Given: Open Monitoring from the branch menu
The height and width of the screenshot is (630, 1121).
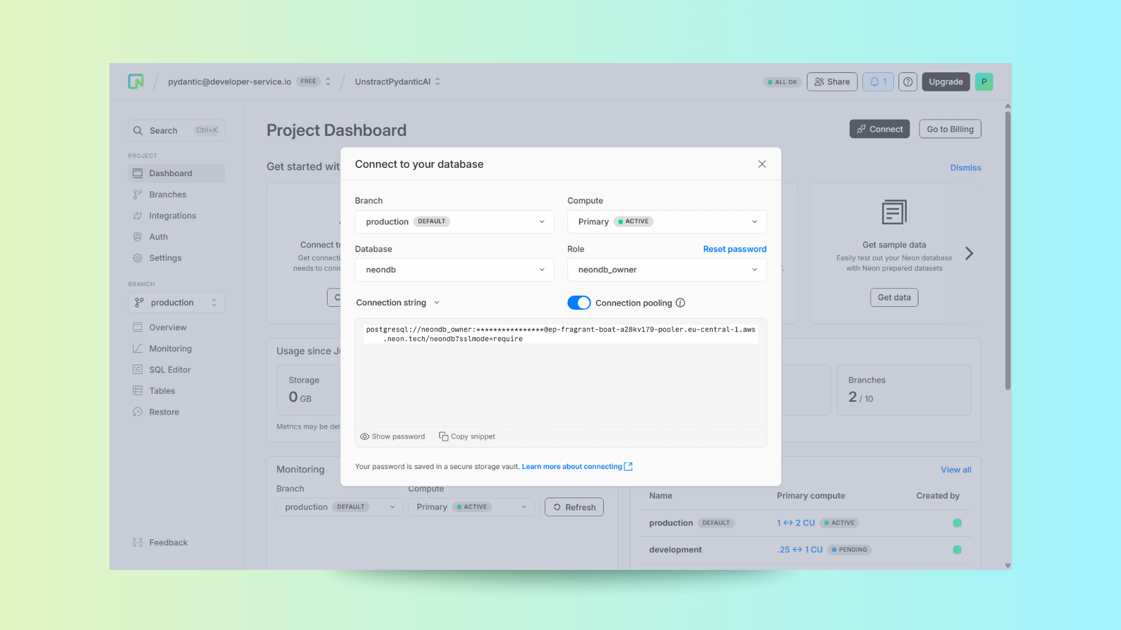Looking at the screenshot, I should pyautogui.click(x=138, y=348).
